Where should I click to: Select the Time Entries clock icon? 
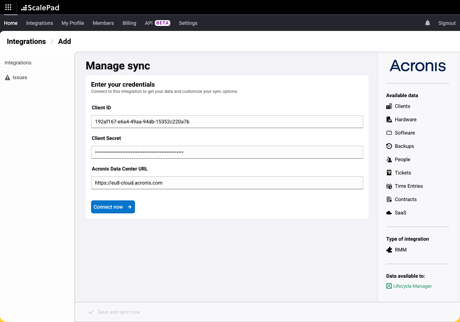pyautogui.click(x=389, y=186)
